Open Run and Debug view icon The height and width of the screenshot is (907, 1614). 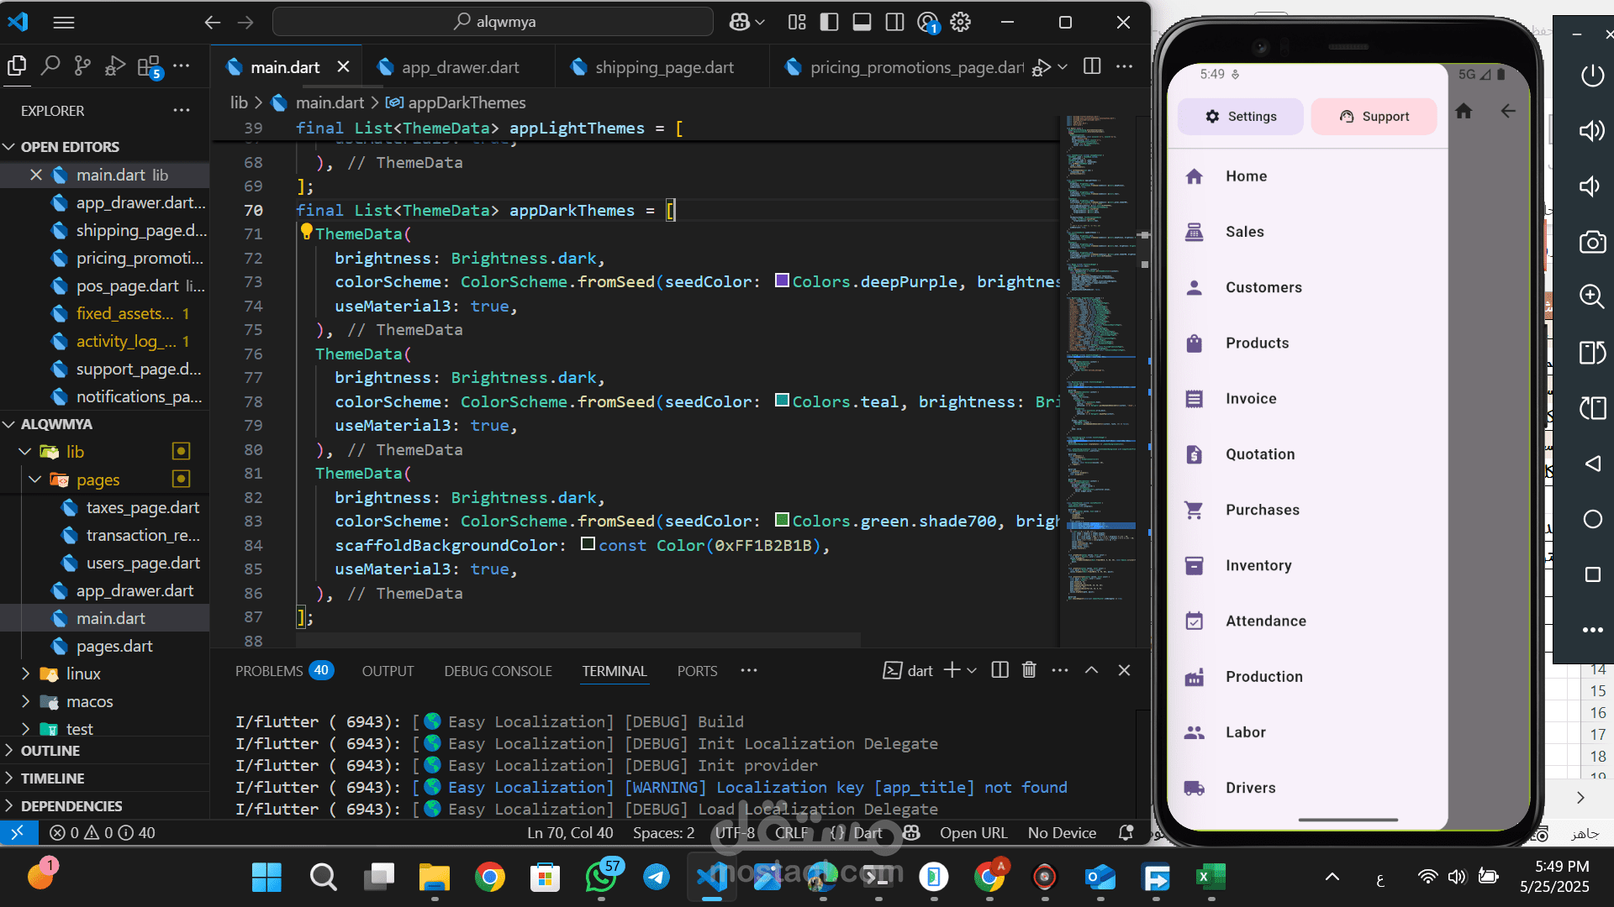point(115,65)
